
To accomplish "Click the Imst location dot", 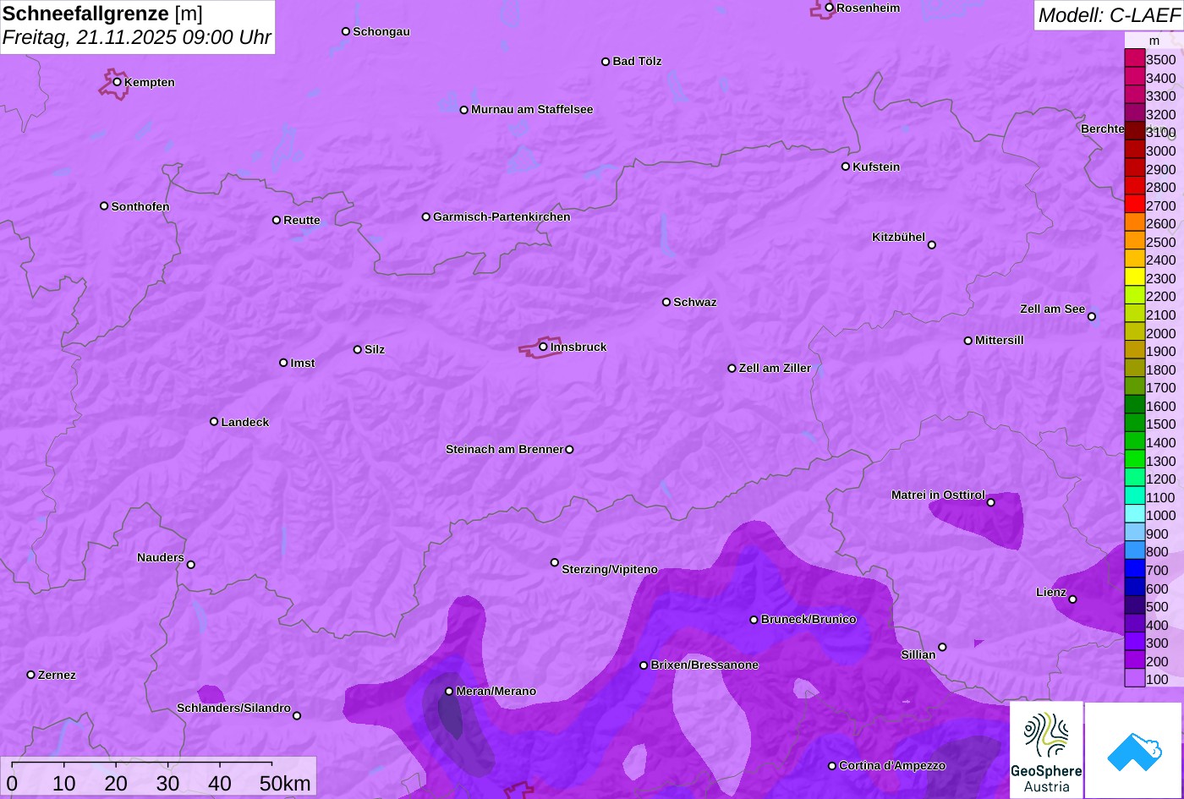I will click(x=283, y=363).
